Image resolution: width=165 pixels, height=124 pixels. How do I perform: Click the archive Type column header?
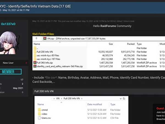(139, 44)
